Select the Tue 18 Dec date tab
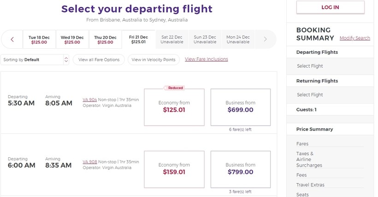The image size is (378, 197). 39,40
